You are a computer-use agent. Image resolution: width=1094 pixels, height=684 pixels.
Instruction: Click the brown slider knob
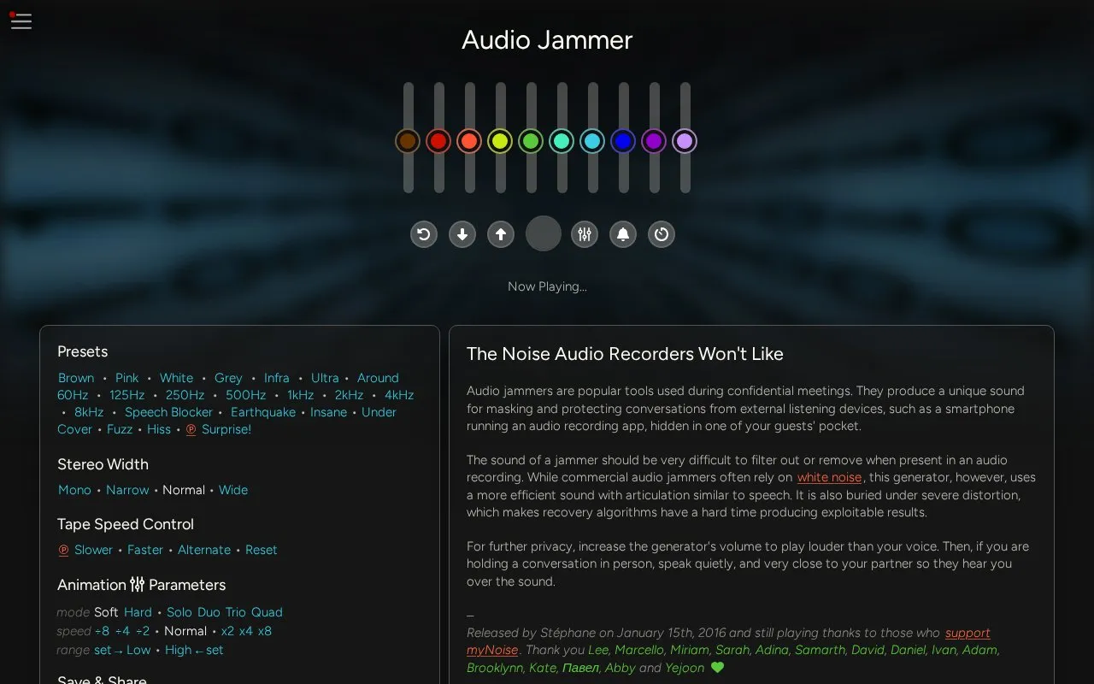tap(408, 141)
